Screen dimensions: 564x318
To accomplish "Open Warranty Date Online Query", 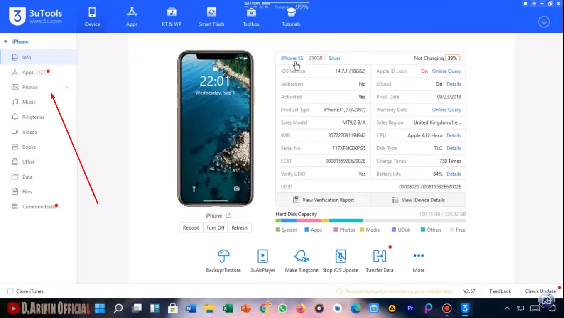I will (446, 110).
